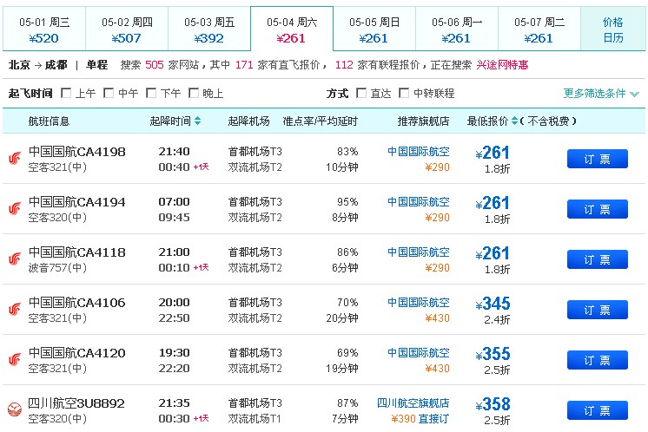This screenshot has height=432, width=648.
Task: Click 起降机场 column header
Action: tap(248, 121)
